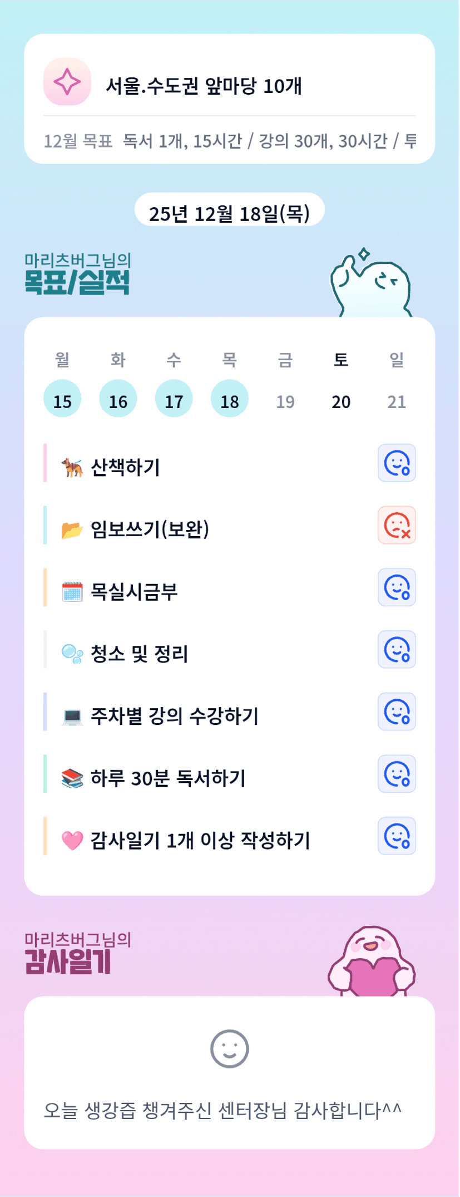Viewport: 460px width, 1197px height.
Task: Click the pink sparkle star icon
Action: point(67,82)
